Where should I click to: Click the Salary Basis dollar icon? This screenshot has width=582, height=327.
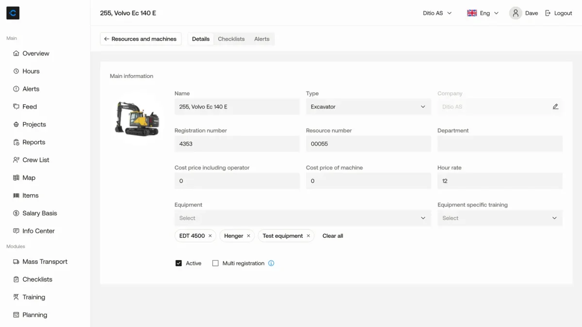(16, 213)
